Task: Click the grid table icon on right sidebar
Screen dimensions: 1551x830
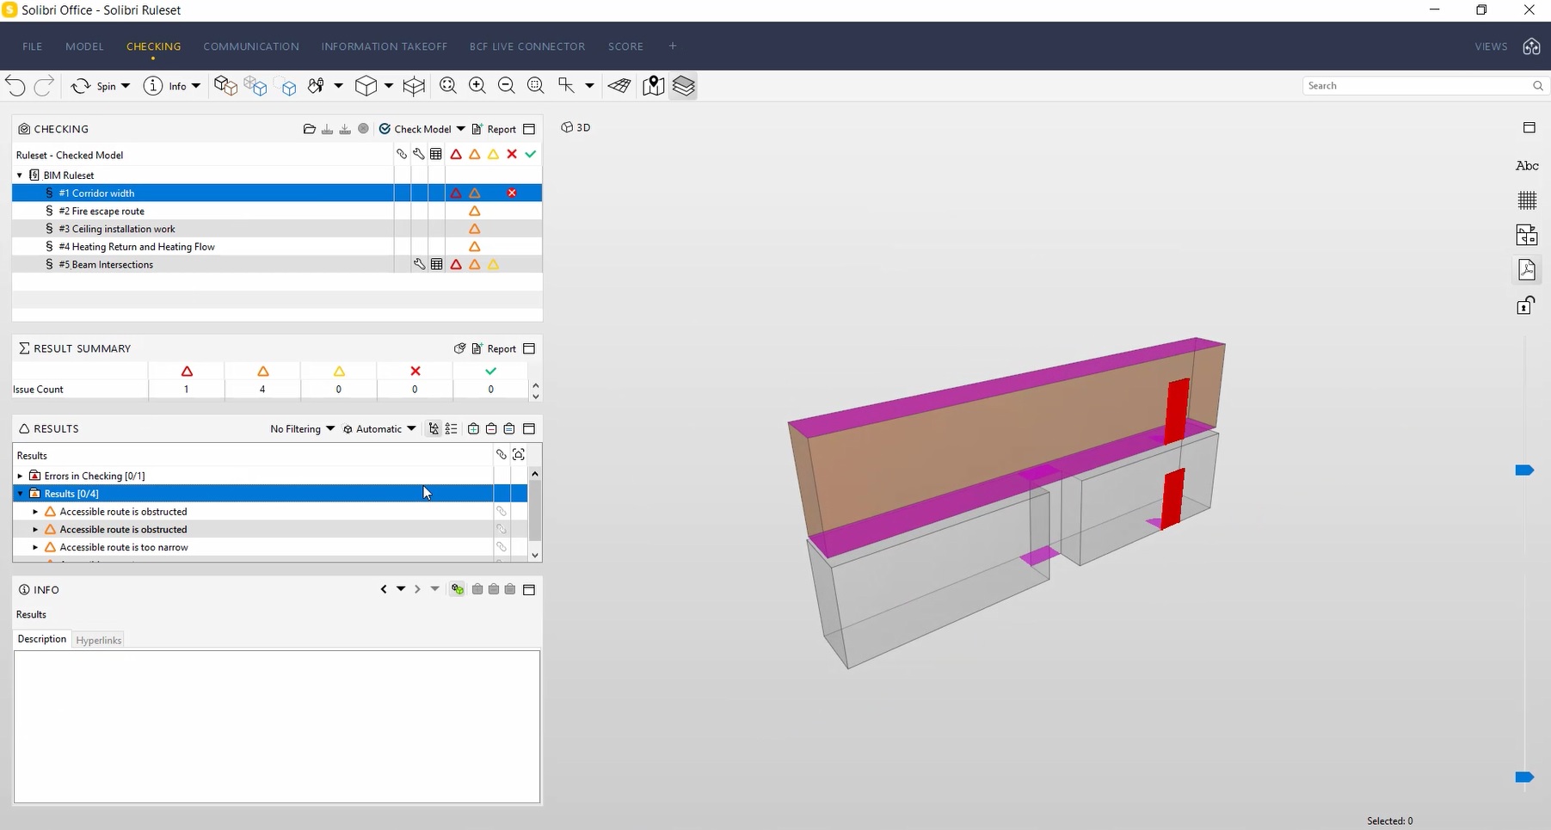Action: [1527, 200]
